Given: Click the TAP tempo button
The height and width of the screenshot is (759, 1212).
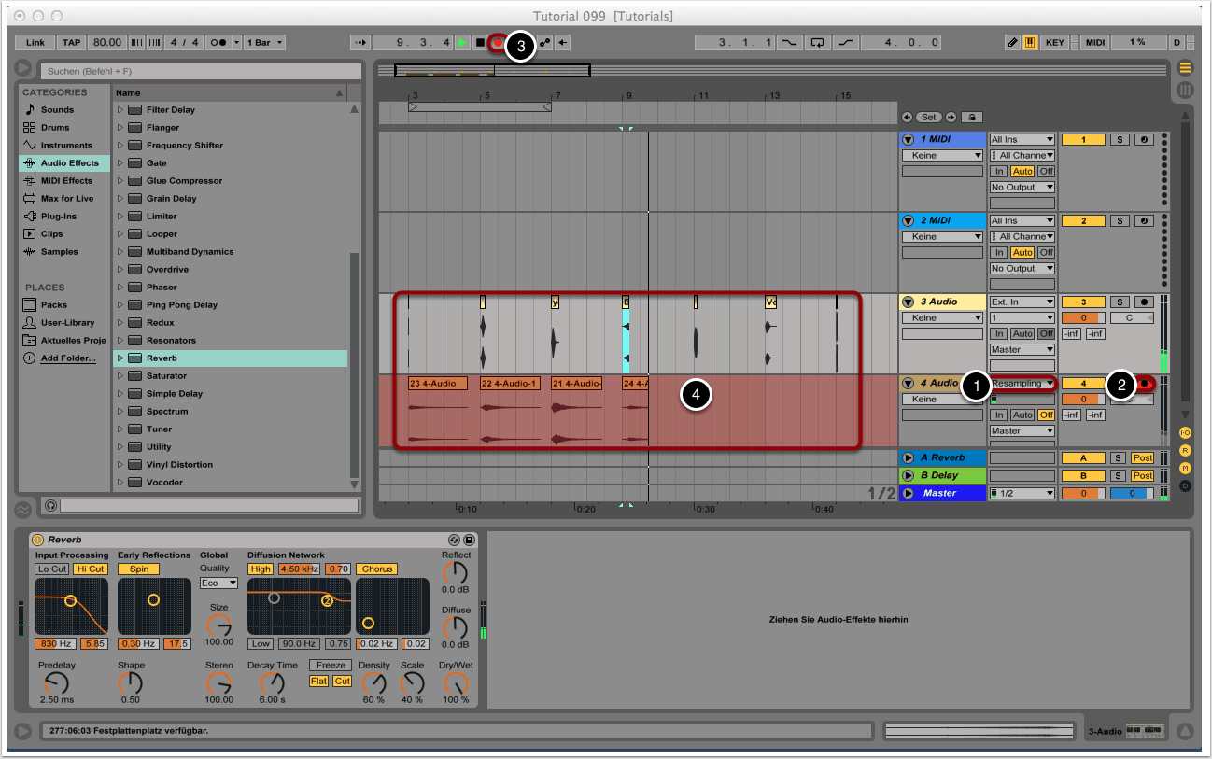Looking at the screenshot, I should tap(72, 43).
